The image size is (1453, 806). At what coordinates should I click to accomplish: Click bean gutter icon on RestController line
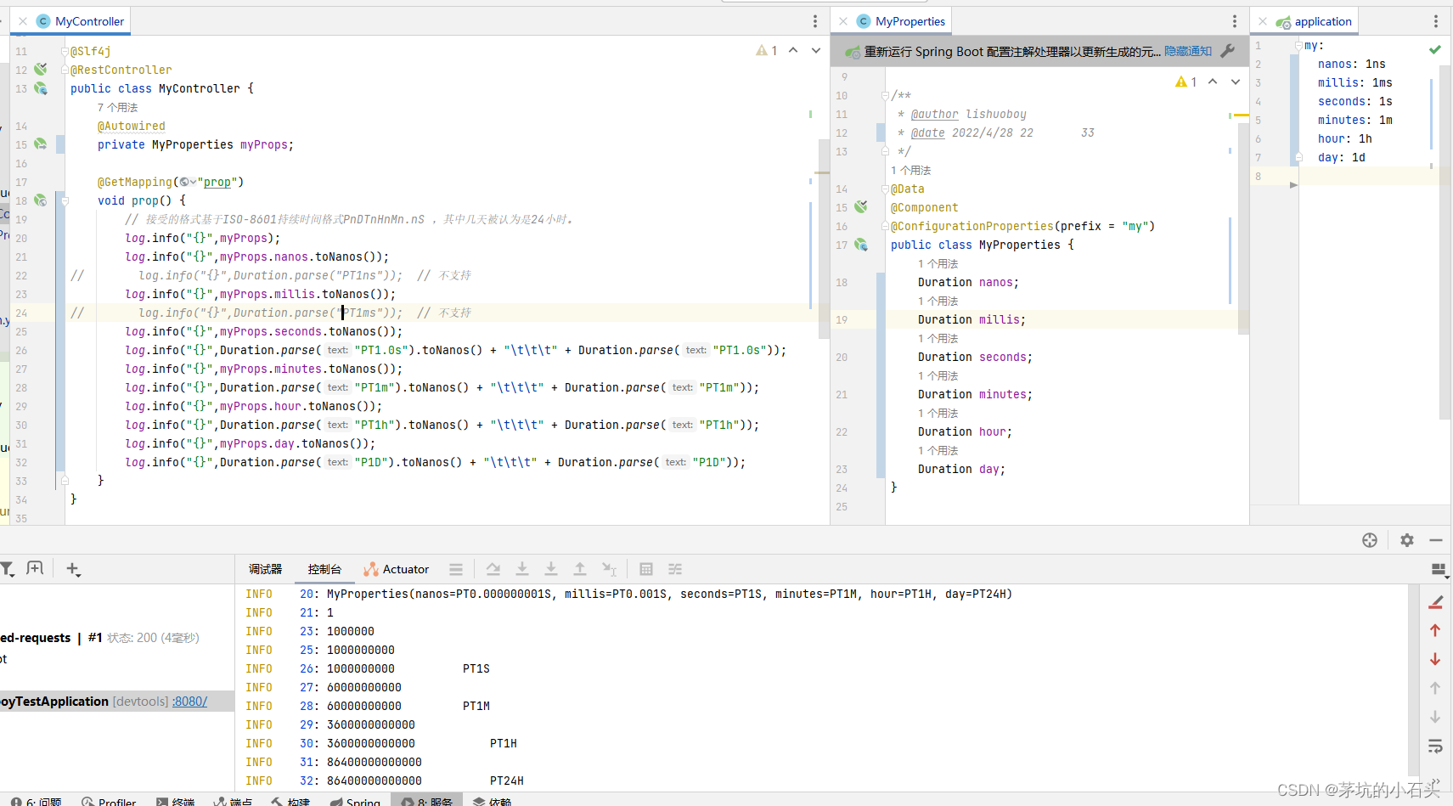point(40,69)
